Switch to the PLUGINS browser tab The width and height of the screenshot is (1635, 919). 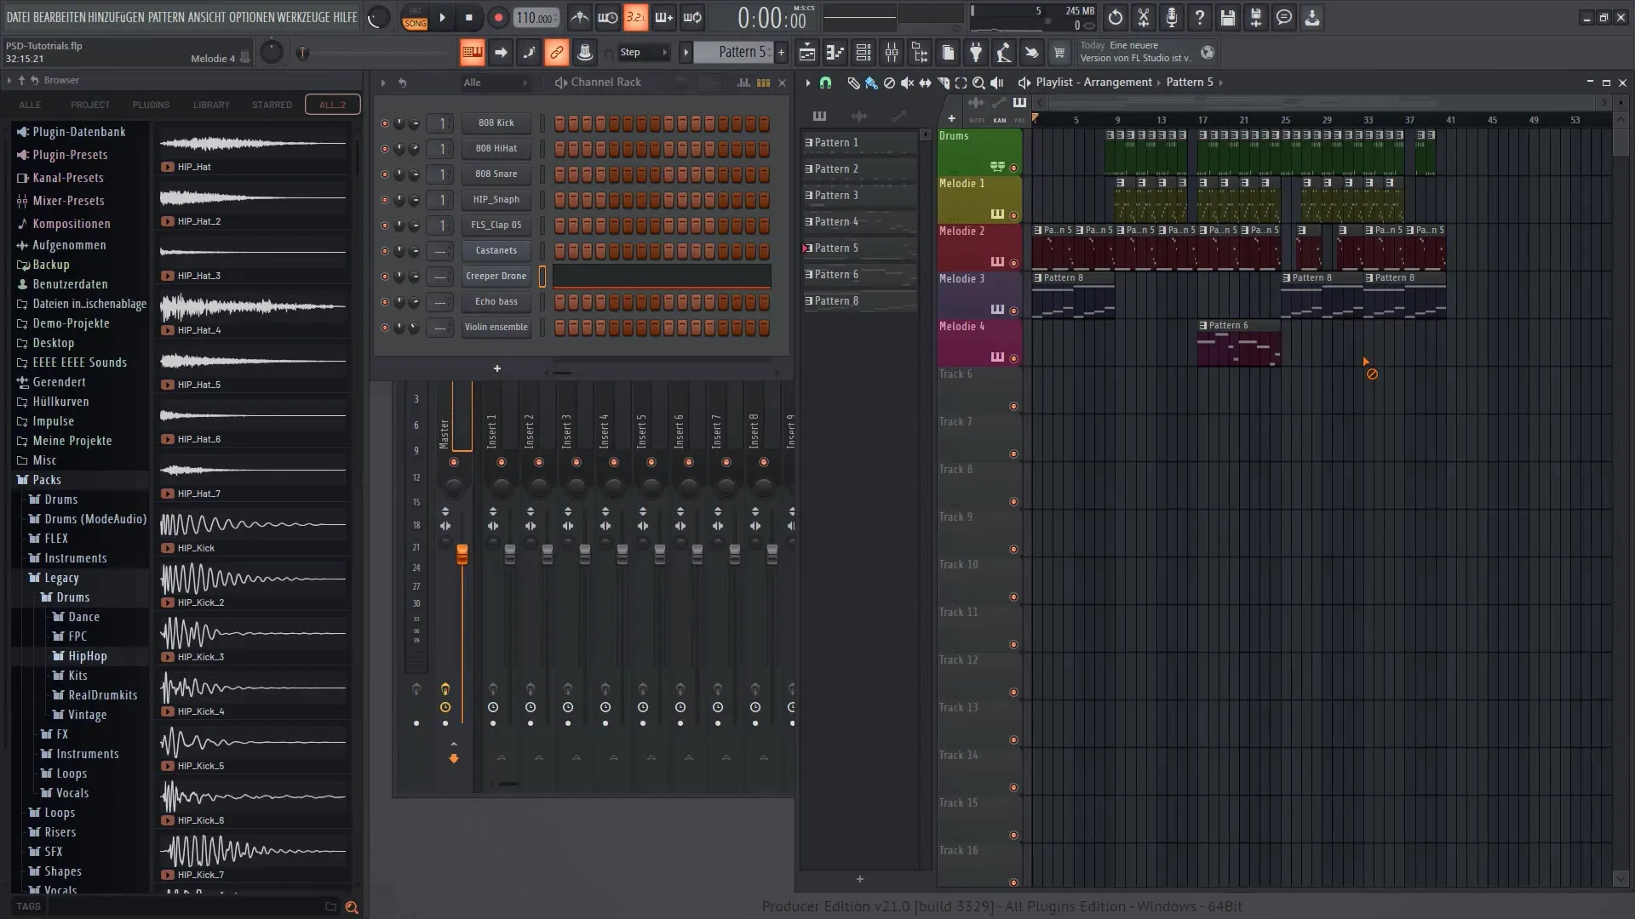pos(151,105)
